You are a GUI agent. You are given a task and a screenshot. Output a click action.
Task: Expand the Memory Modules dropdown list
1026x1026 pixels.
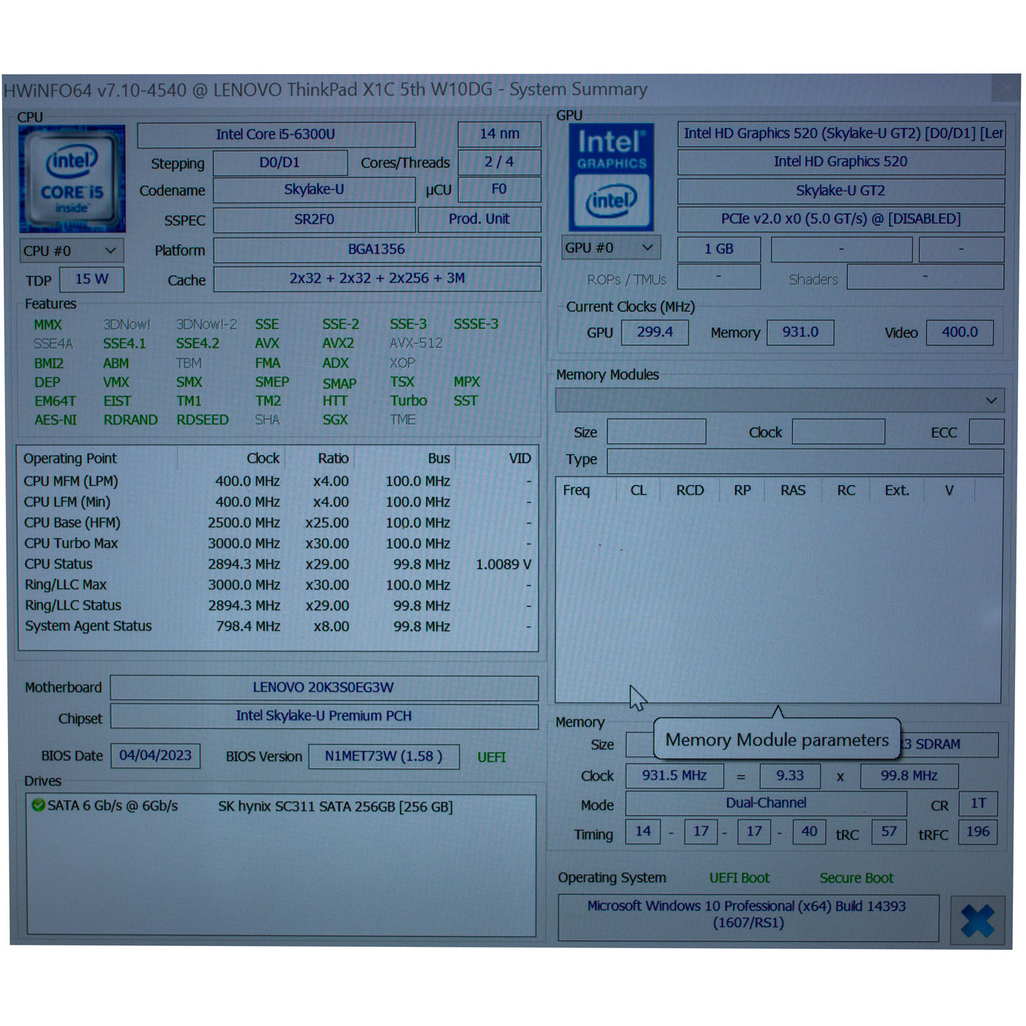pos(780,400)
